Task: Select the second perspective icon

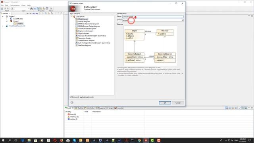Action: coord(38,8)
